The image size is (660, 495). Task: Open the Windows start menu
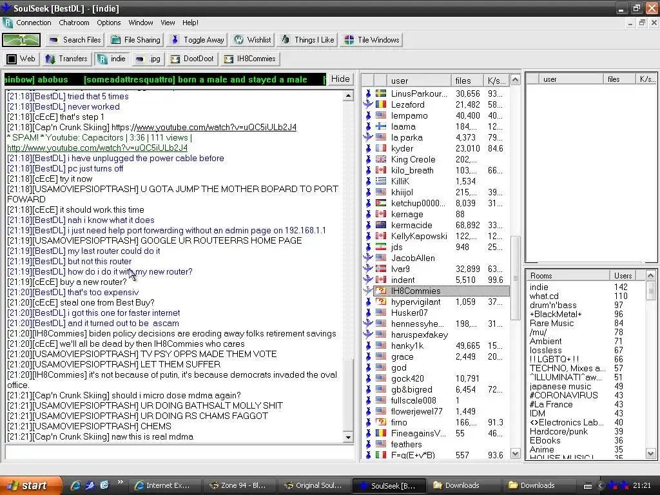(30, 485)
